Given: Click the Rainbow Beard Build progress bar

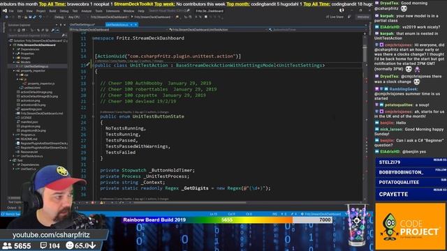Looking at the screenshot, I should tap(228, 220).
